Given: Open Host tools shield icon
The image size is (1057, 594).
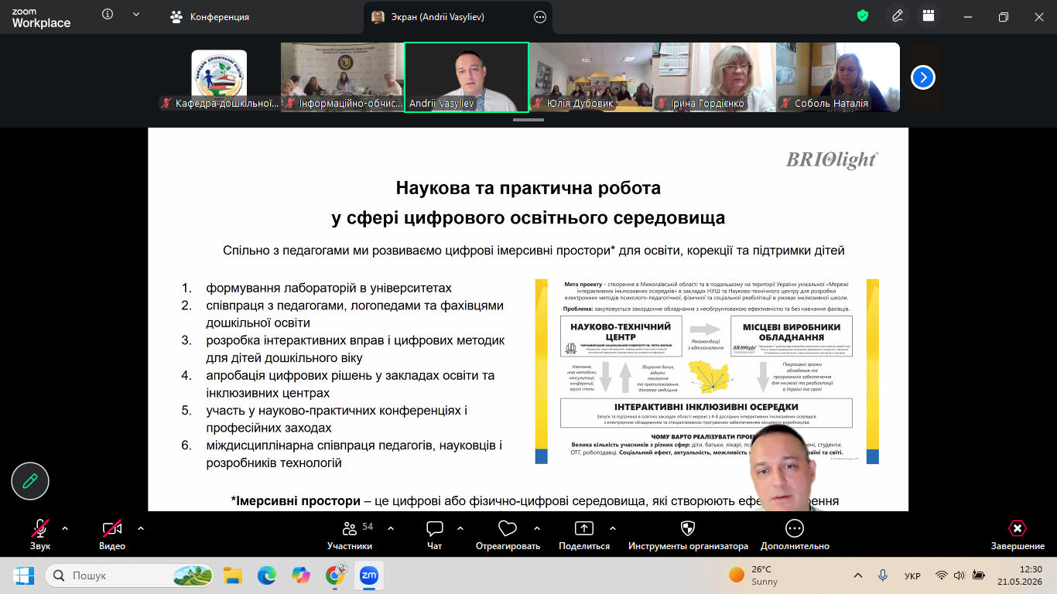Looking at the screenshot, I should (687, 529).
